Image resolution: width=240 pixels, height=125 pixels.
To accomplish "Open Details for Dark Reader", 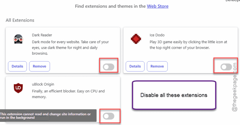I will pyautogui.click(x=17, y=66).
